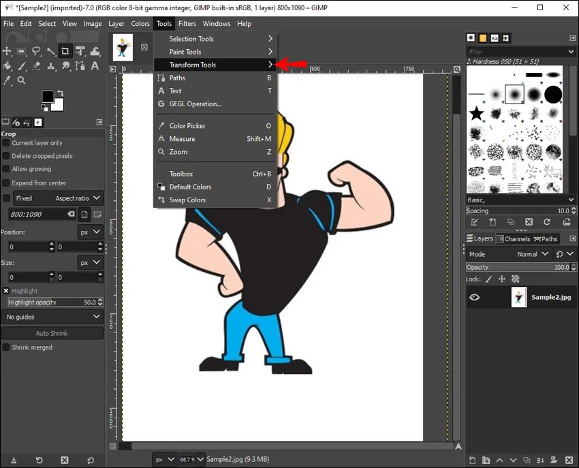
Task: Expand the Selection Tools submenu
Action: 215,39
